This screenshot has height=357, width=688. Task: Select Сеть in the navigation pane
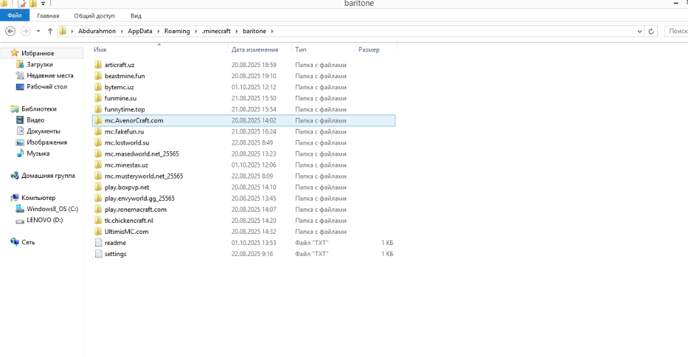(28, 242)
